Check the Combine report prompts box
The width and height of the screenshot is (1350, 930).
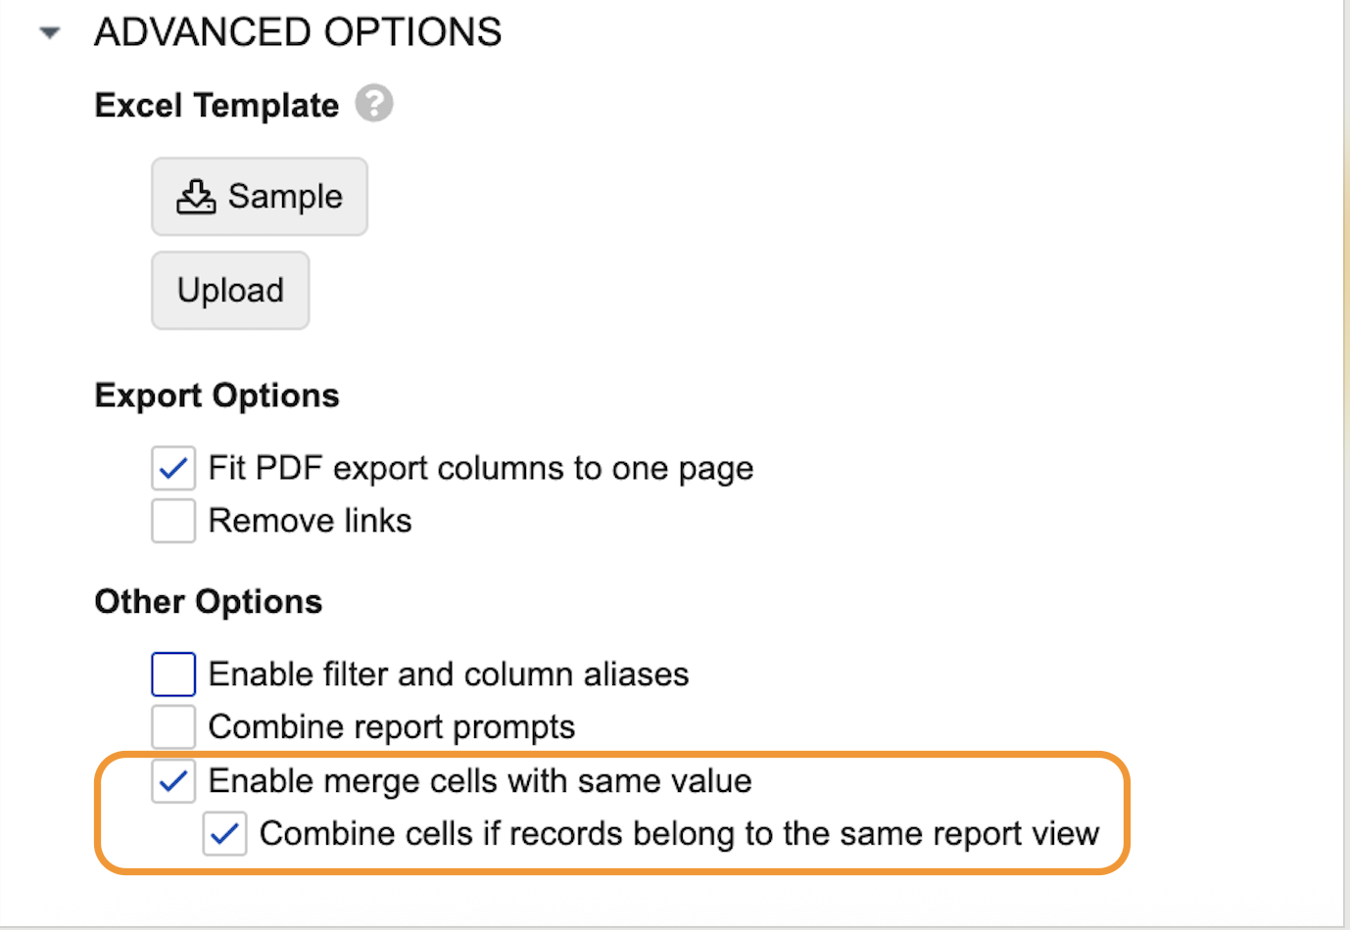[173, 726]
